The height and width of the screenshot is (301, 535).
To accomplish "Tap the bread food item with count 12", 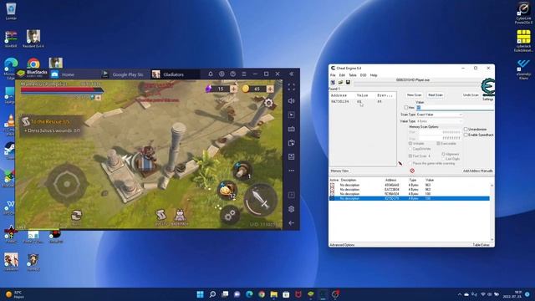I will pyautogui.click(x=227, y=190).
